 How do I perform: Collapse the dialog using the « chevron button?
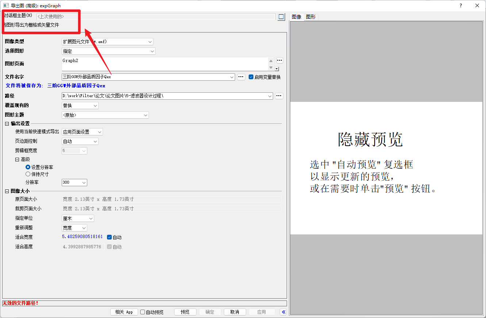[283, 312]
